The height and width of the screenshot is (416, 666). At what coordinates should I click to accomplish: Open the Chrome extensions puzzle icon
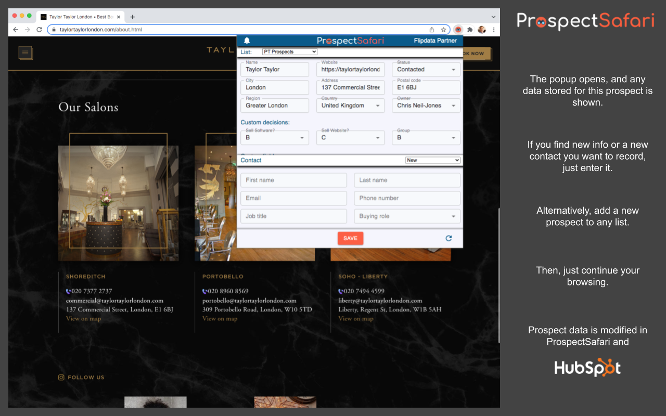point(470,30)
